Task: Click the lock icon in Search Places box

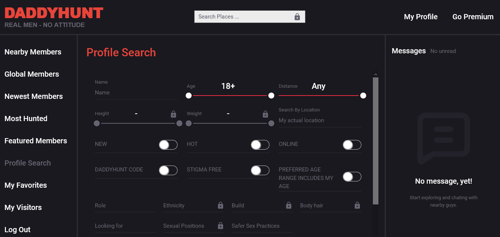Action: coord(297,17)
